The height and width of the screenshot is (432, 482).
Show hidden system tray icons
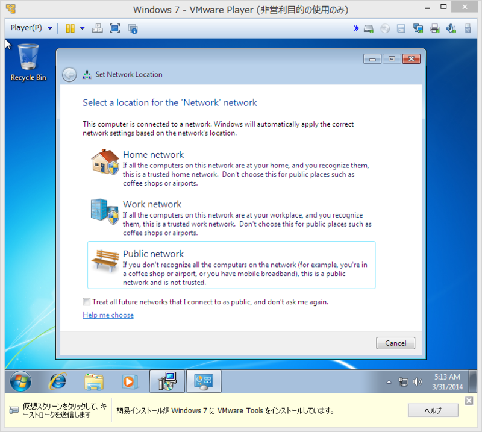click(x=389, y=382)
